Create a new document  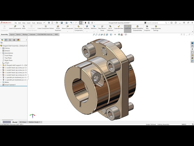(x=52, y=23)
